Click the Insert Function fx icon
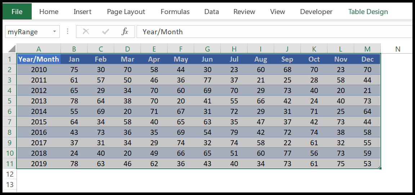The image size is (415, 195). (125, 32)
